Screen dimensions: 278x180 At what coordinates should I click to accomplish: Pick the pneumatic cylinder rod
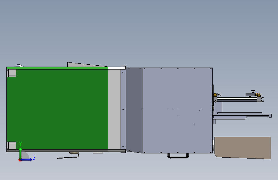237,100
